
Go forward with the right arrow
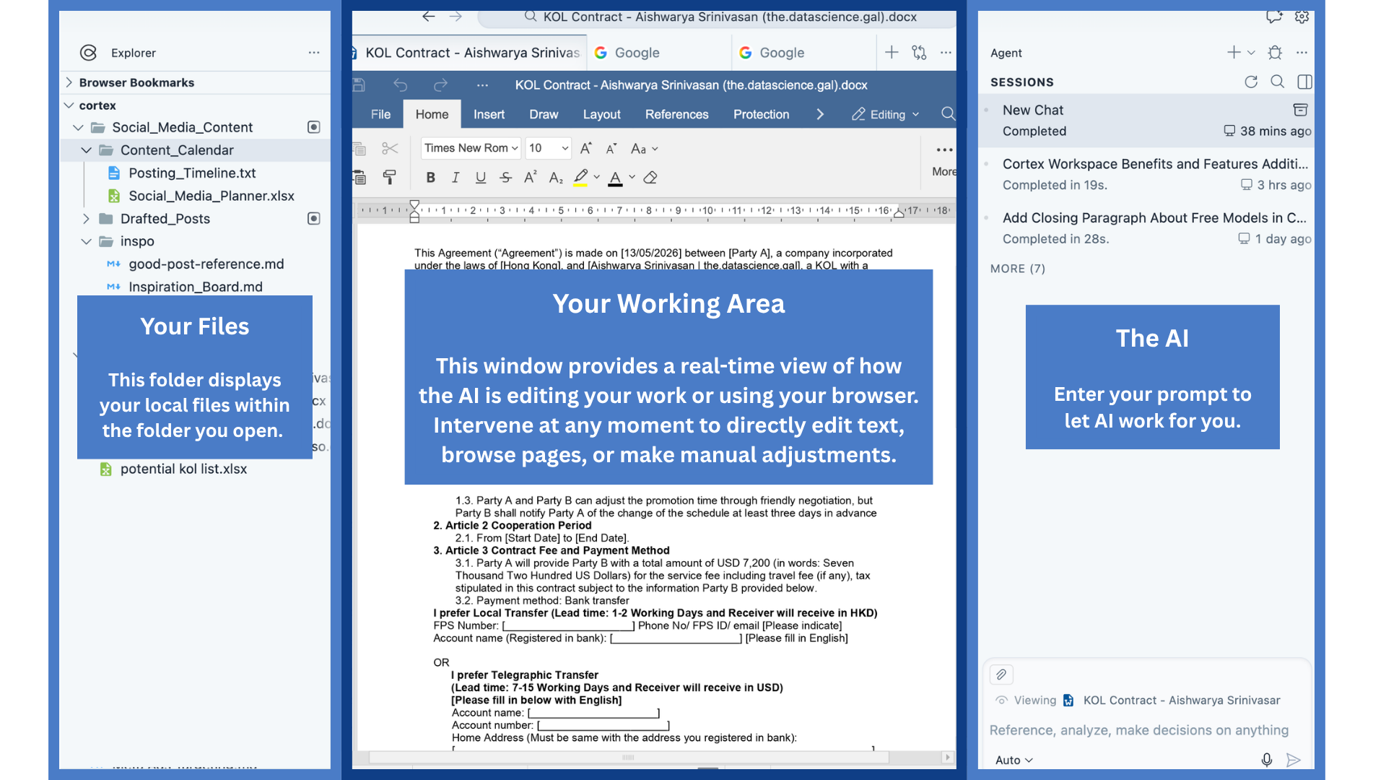pyautogui.click(x=456, y=16)
